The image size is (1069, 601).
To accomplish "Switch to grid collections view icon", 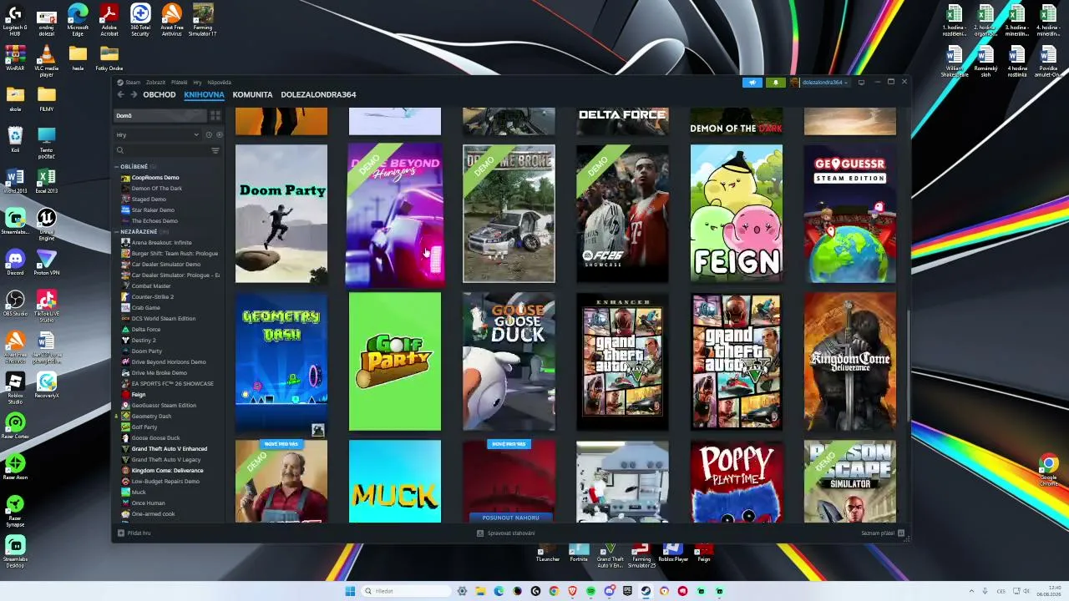I will (215, 116).
